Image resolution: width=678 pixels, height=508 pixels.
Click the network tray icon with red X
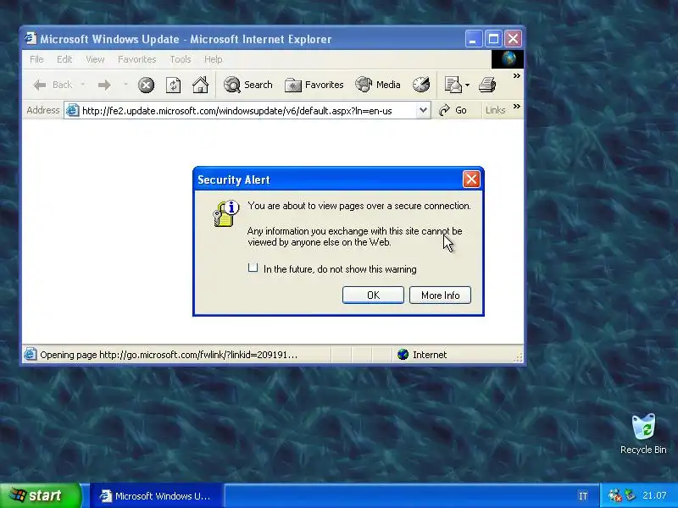614,495
